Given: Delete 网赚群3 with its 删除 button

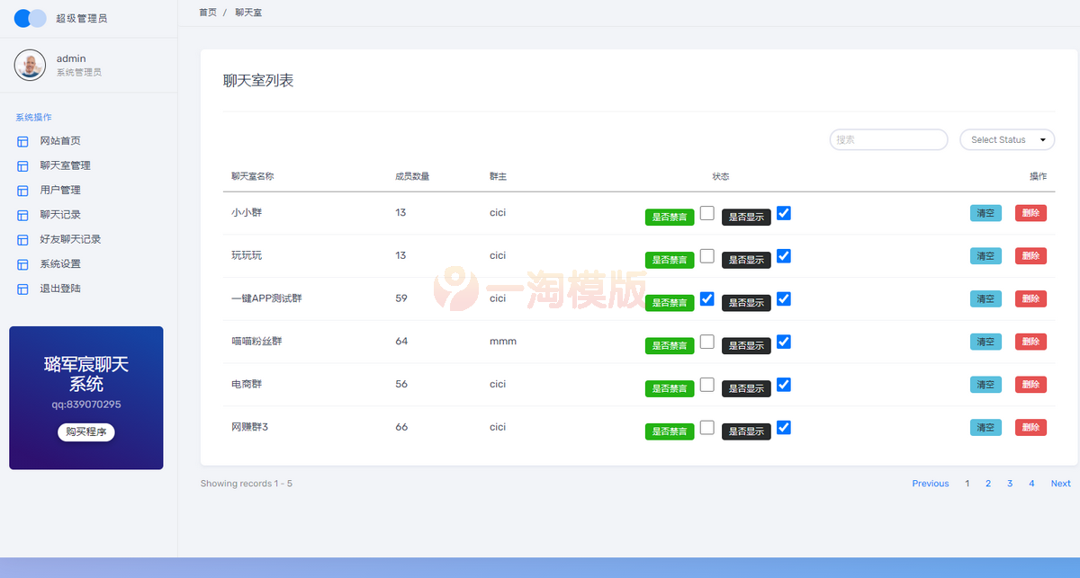Looking at the screenshot, I should tap(1030, 427).
